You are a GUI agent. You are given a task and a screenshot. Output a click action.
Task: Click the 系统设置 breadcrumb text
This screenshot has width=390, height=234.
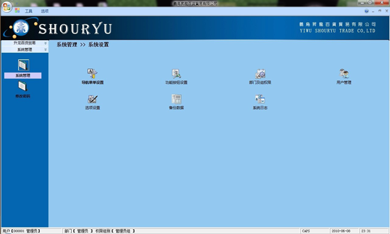pos(98,45)
